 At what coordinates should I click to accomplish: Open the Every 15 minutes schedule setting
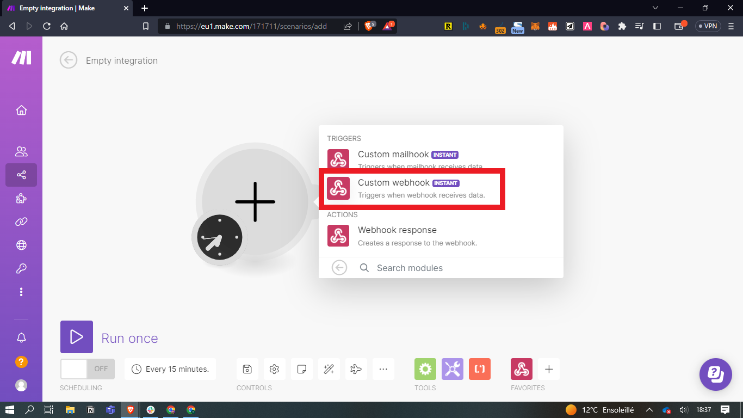pyautogui.click(x=170, y=369)
